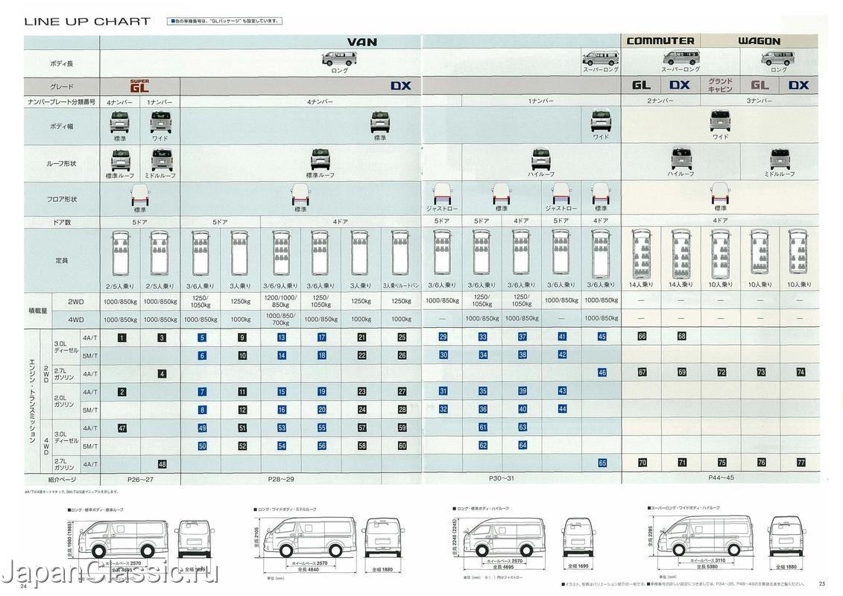Click model number badge 77 under Wagon DX

801,462
